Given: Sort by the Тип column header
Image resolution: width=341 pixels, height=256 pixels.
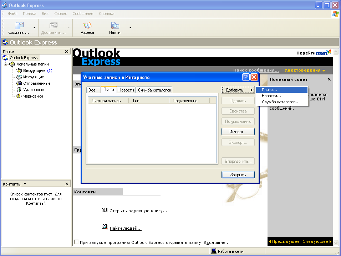Looking at the screenshot, I should [x=149, y=101].
